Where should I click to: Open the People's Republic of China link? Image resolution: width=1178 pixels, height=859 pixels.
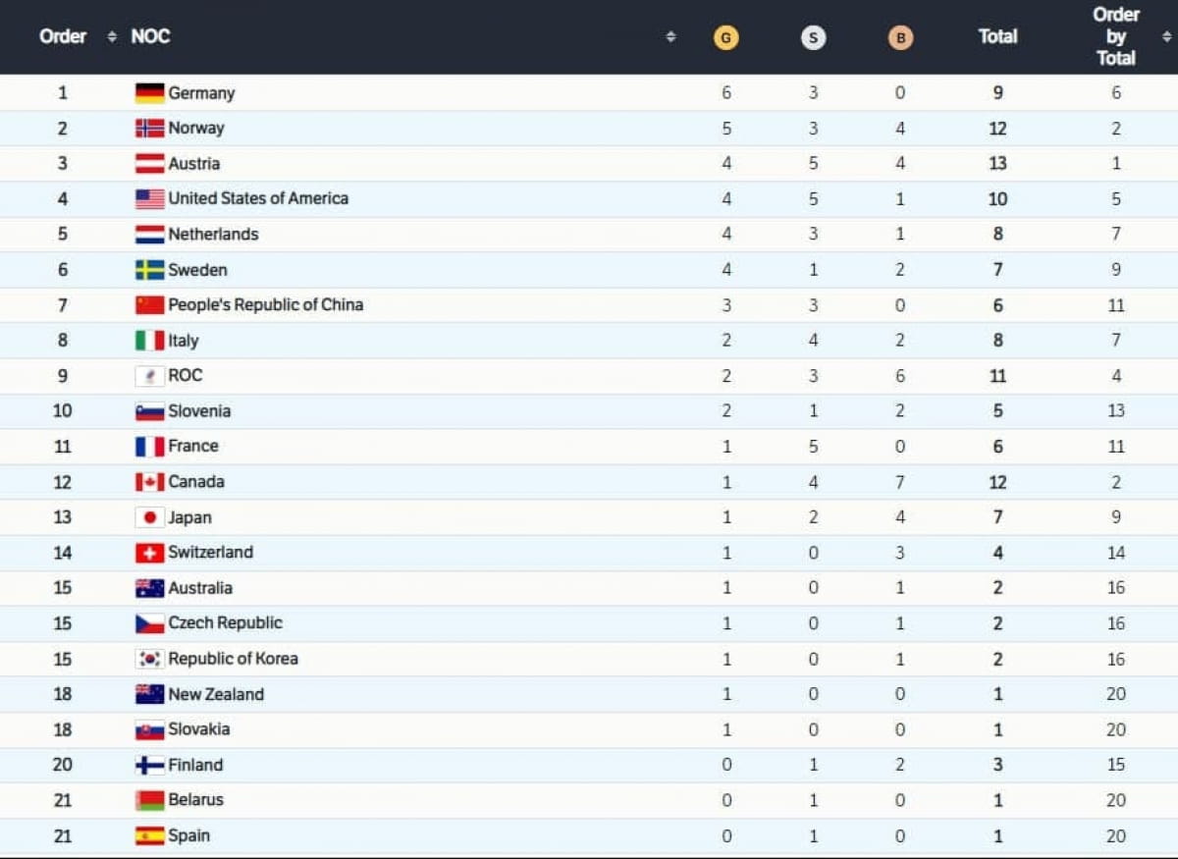coord(265,304)
